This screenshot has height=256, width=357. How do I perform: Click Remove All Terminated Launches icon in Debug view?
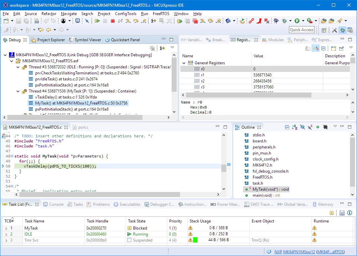(152, 48)
